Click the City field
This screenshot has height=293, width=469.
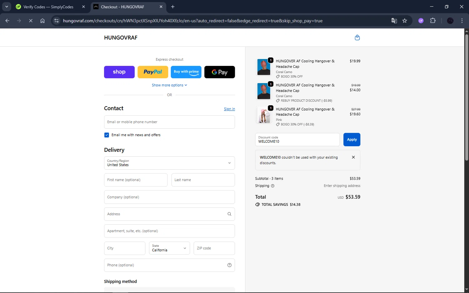pos(125,248)
